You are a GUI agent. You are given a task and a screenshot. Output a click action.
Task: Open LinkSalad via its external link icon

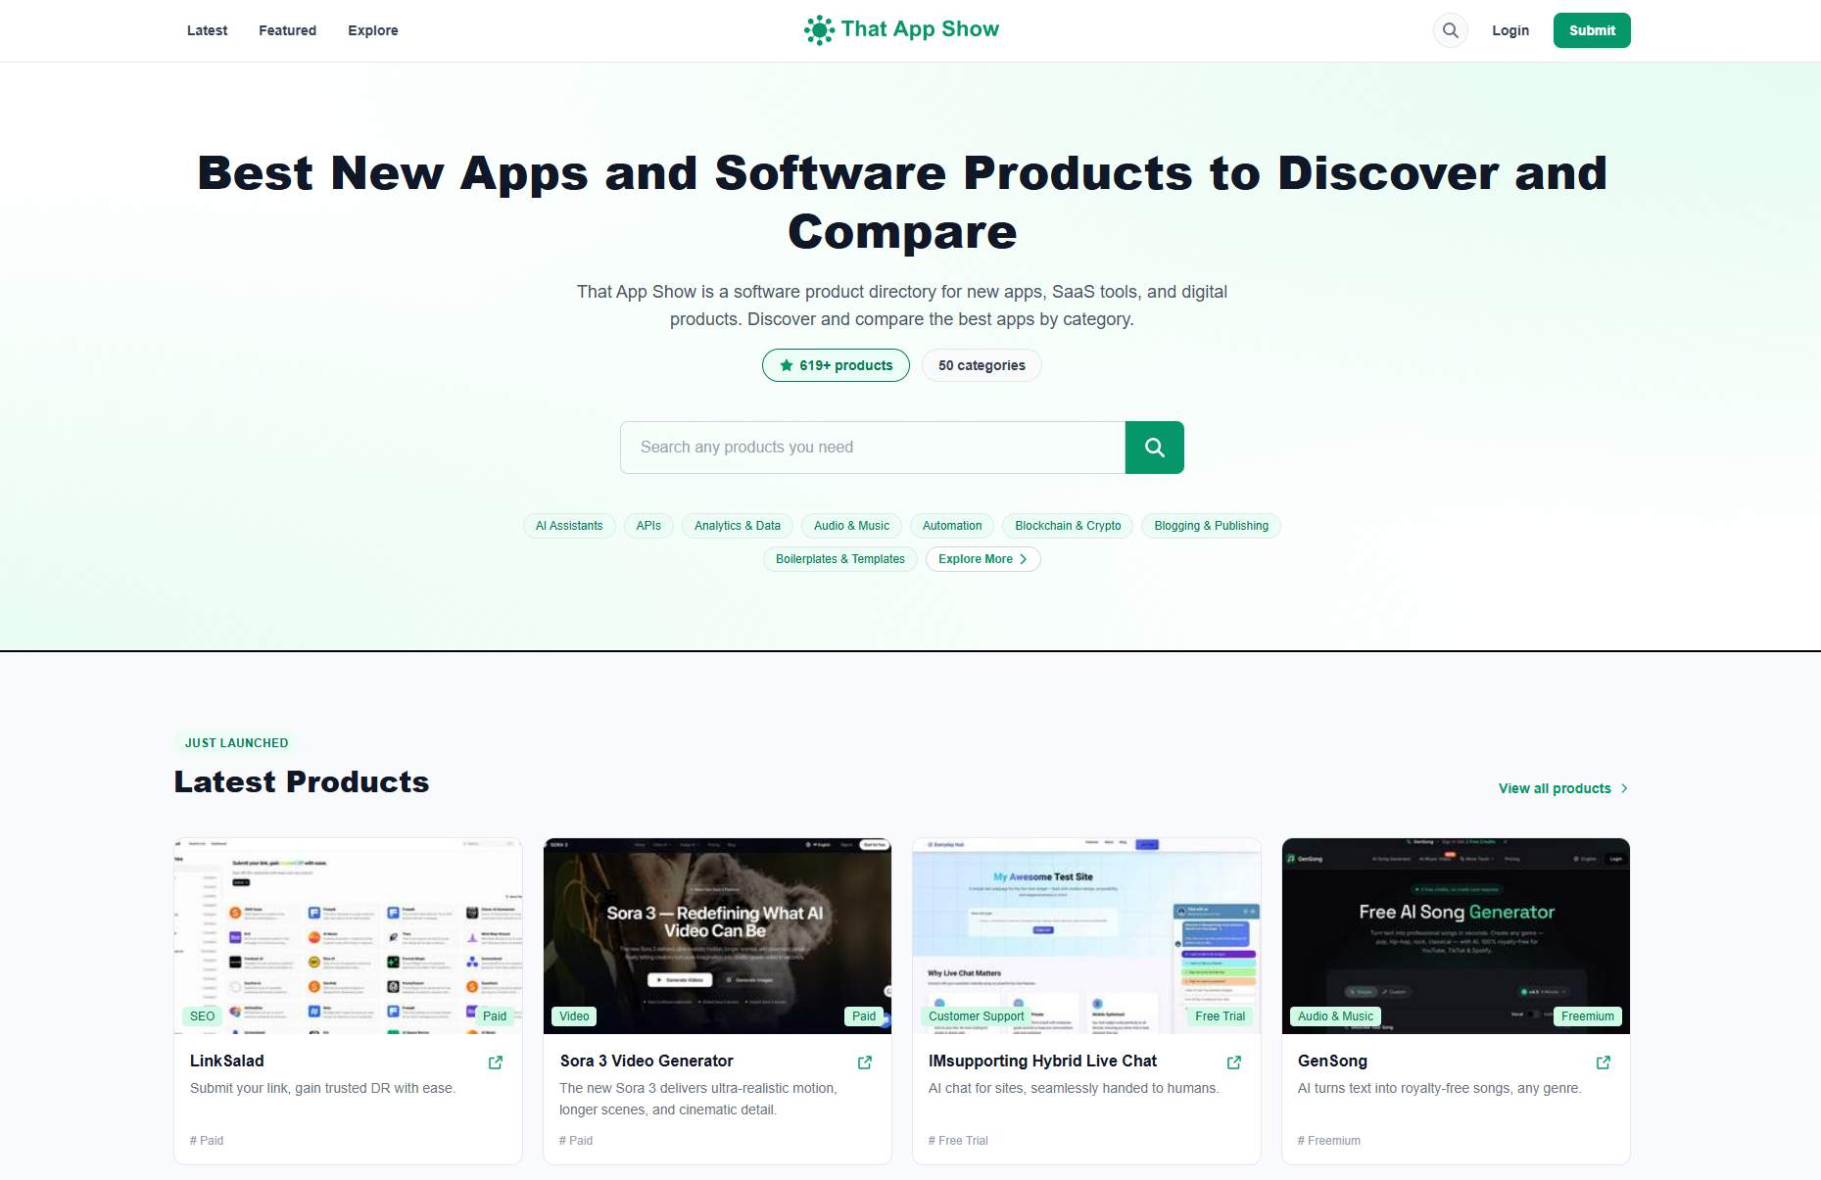tap(495, 1062)
